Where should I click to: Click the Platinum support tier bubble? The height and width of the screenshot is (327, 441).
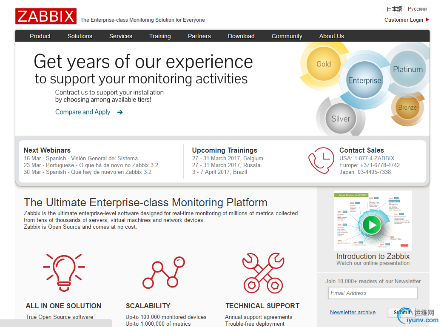click(408, 69)
